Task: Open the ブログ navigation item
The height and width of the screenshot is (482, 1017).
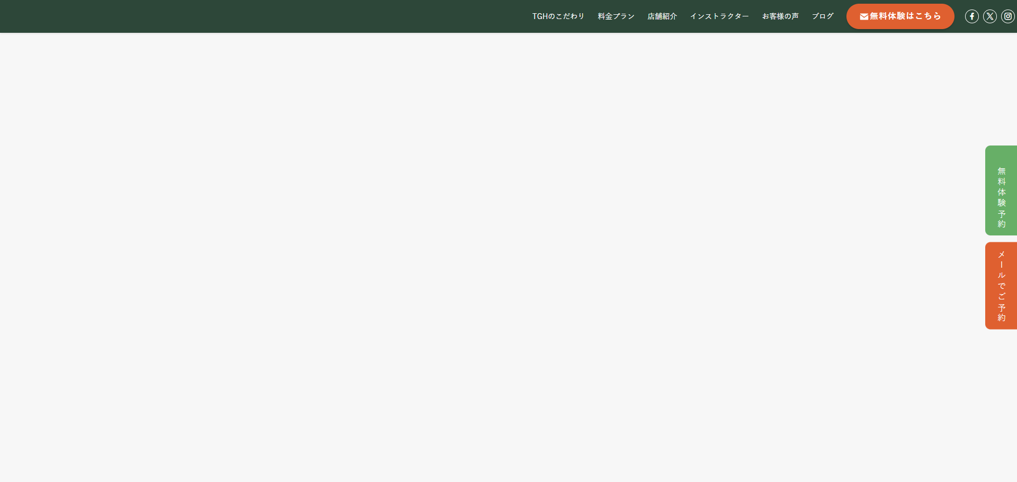Action: click(x=823, y=16)
